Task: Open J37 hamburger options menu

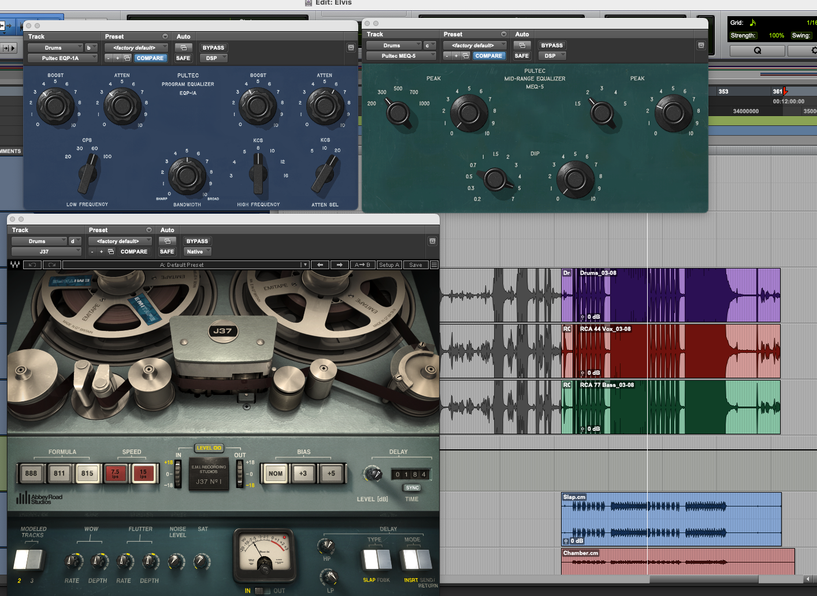Action: tap(434, 265)
